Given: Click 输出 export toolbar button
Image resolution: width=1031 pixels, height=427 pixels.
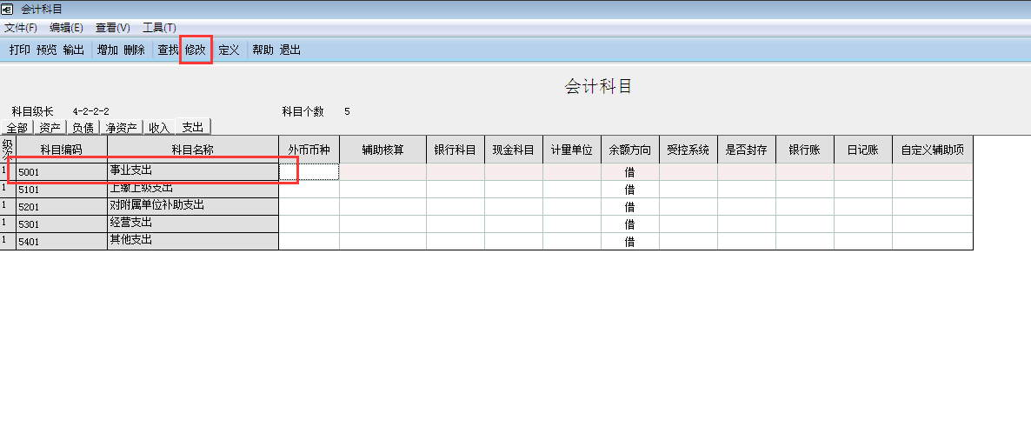Looking at the screenshot, I should (x=74, y=50).
